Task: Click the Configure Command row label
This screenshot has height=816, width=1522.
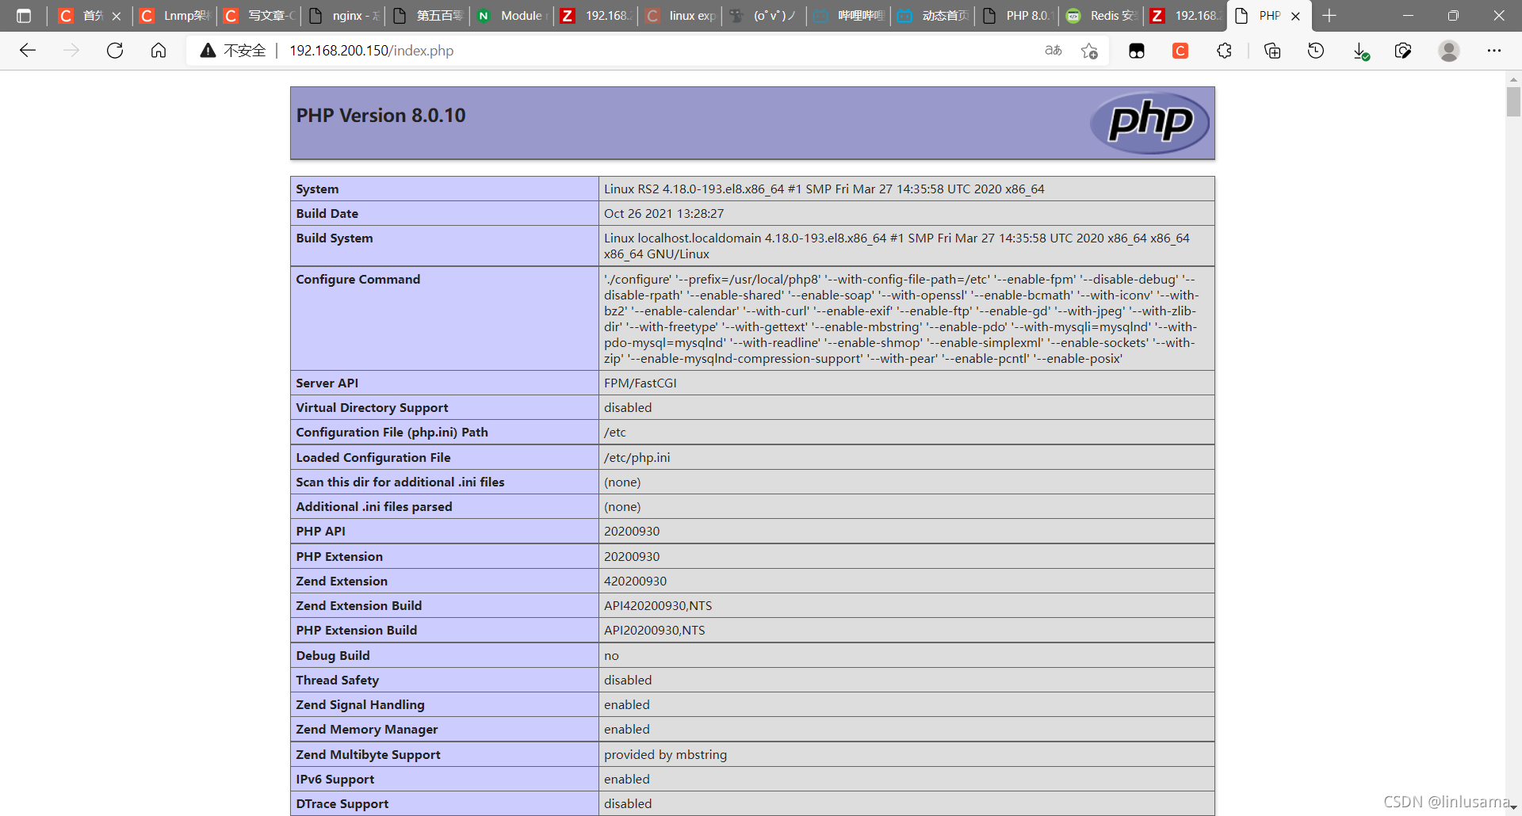Action: [358, 280]
